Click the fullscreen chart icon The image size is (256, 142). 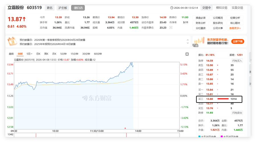(187, 54)
